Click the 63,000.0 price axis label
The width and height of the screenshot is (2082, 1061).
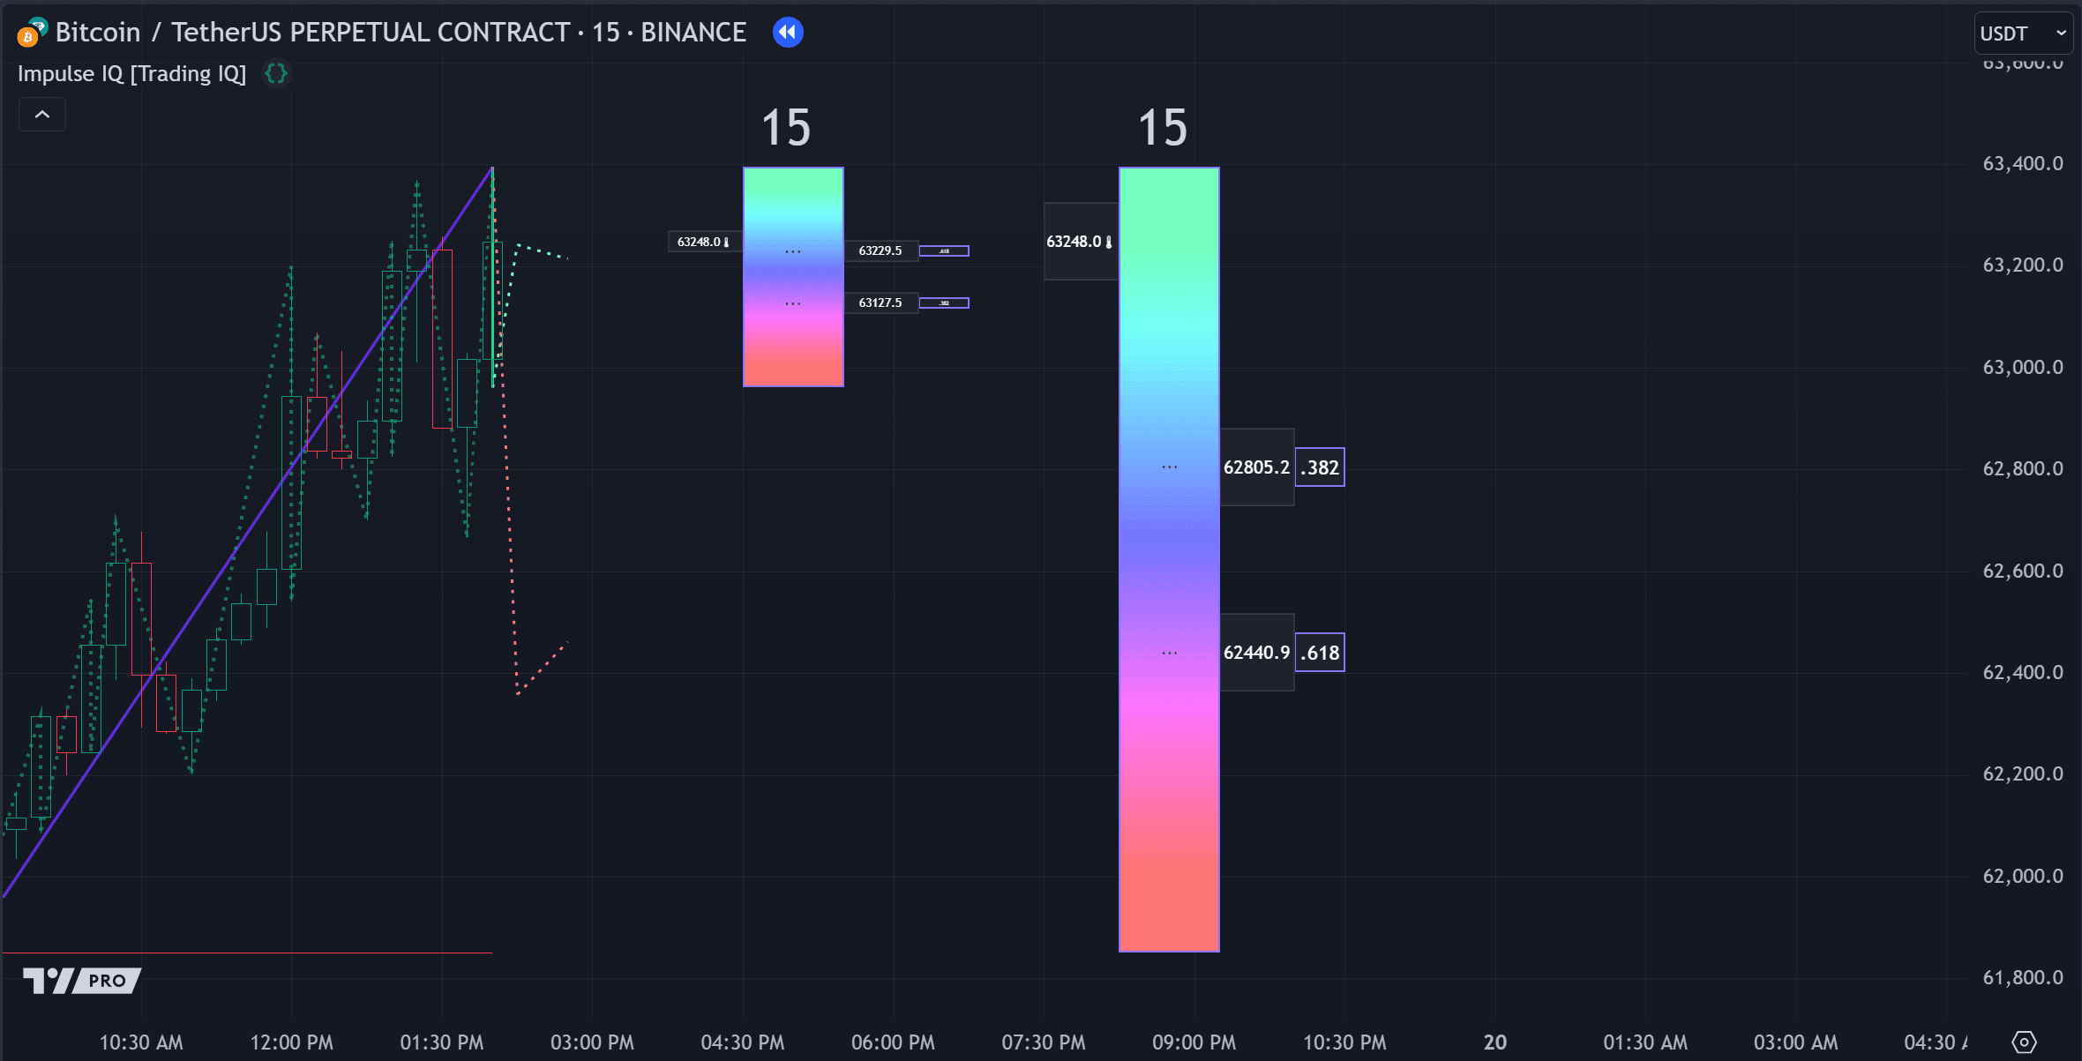(2023, 367)
